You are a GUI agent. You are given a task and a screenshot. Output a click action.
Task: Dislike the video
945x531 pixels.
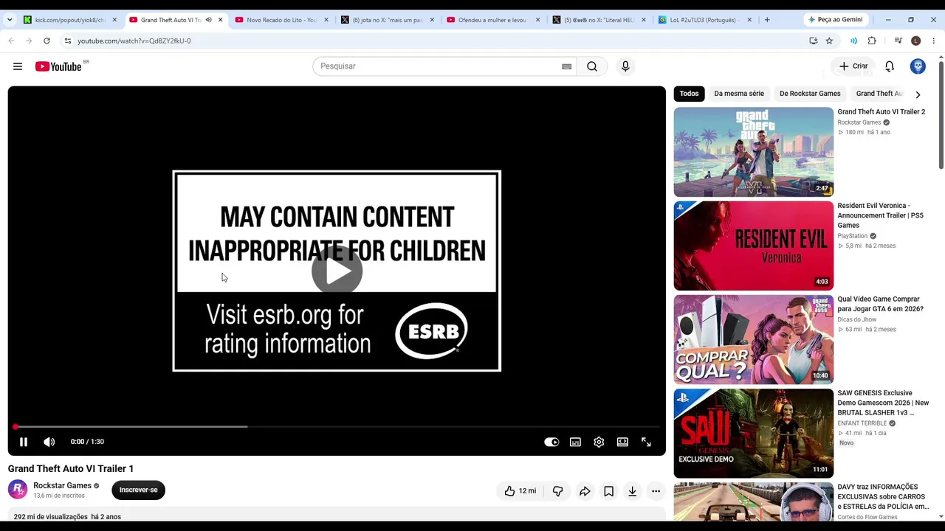tap(558, 490)
